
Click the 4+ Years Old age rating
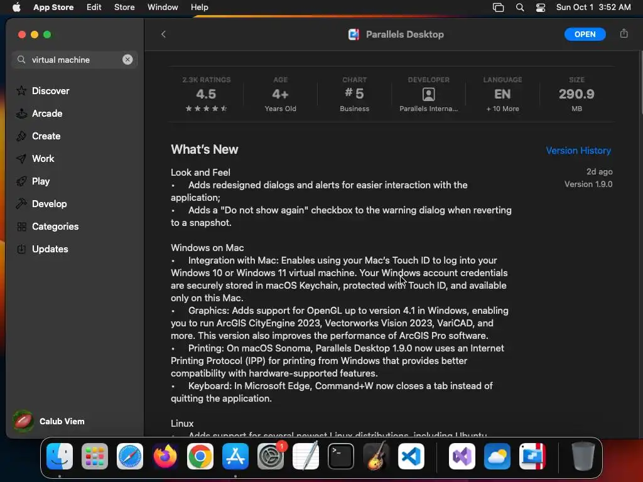point(281,94)
